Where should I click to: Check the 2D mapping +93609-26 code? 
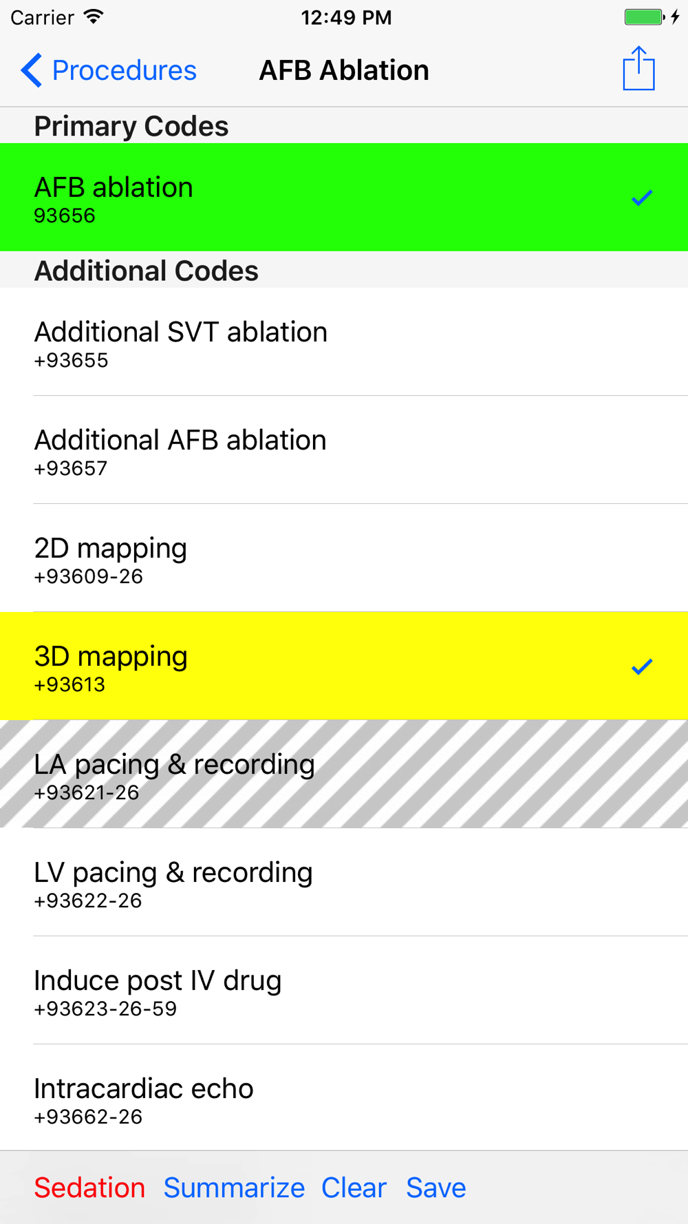point(344,558)
